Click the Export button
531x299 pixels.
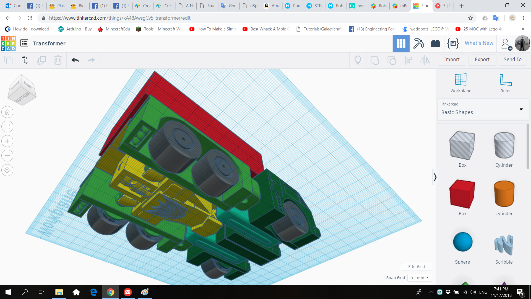point(482,60)
